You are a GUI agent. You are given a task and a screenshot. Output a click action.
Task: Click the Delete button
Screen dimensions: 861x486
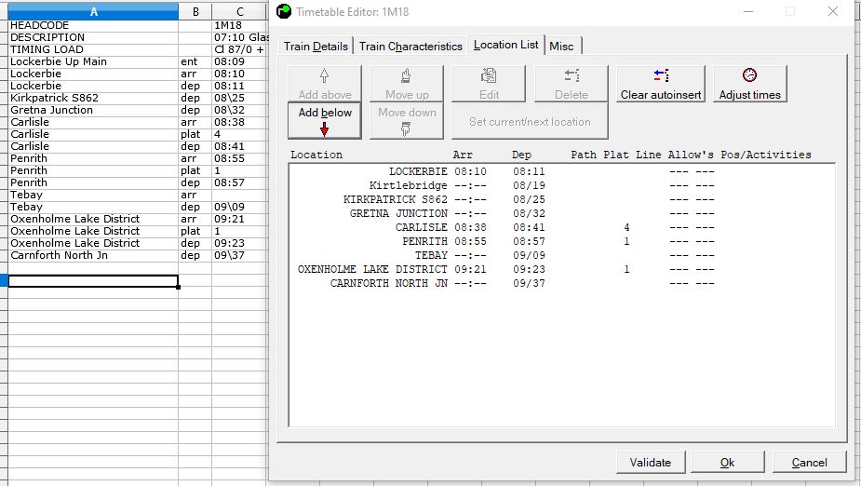pos(572,84)
